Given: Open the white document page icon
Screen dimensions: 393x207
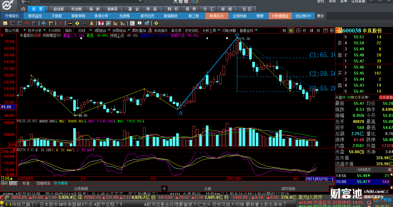Looking at the screenshot, I should click(132, 23).
